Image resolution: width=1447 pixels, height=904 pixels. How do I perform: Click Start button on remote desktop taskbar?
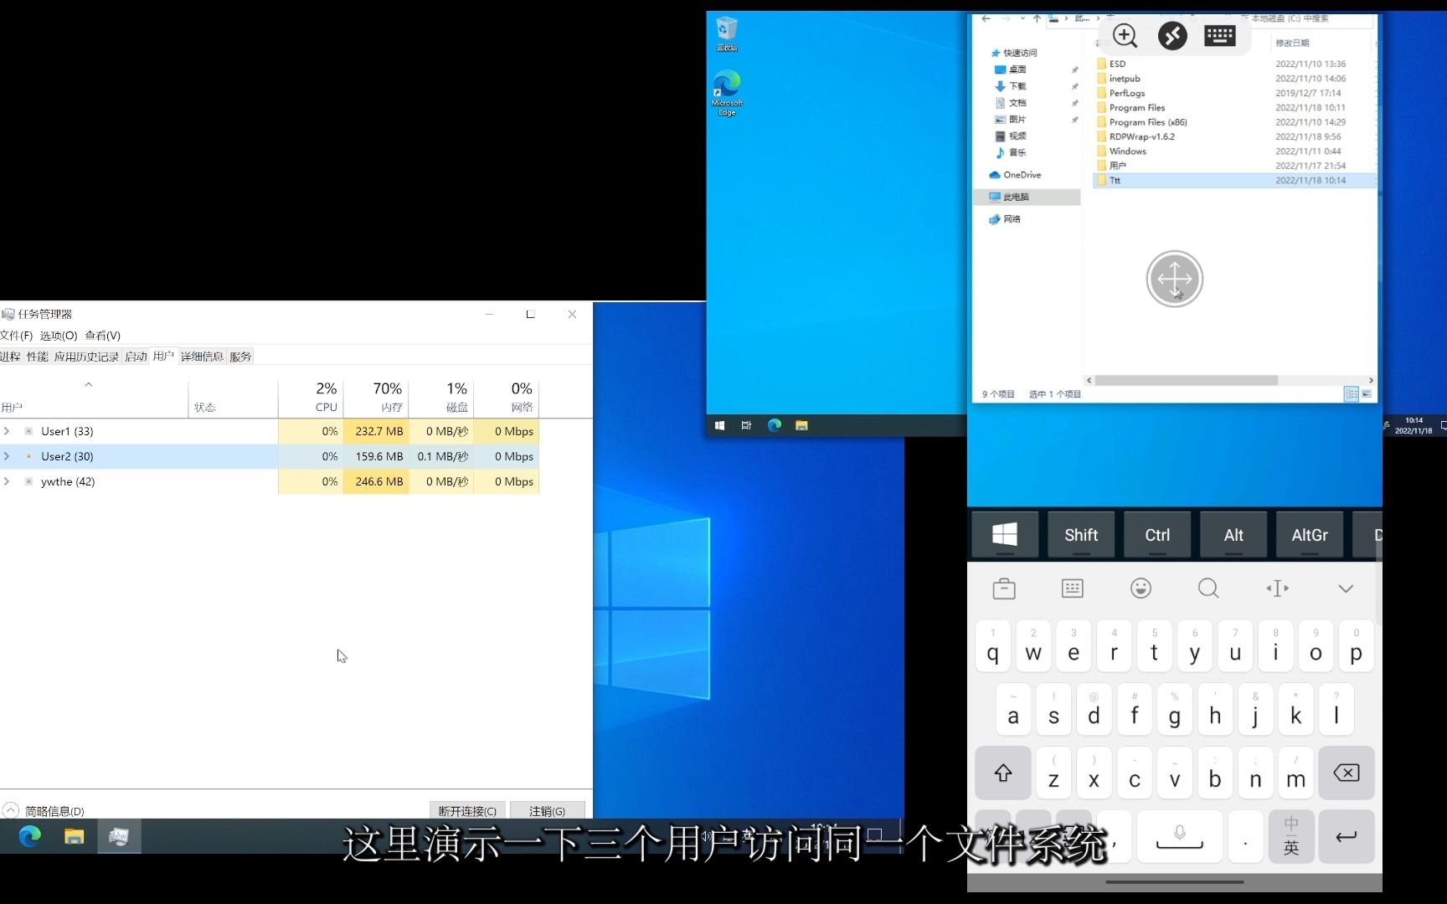pyautogui.click(x=719, y=425)
